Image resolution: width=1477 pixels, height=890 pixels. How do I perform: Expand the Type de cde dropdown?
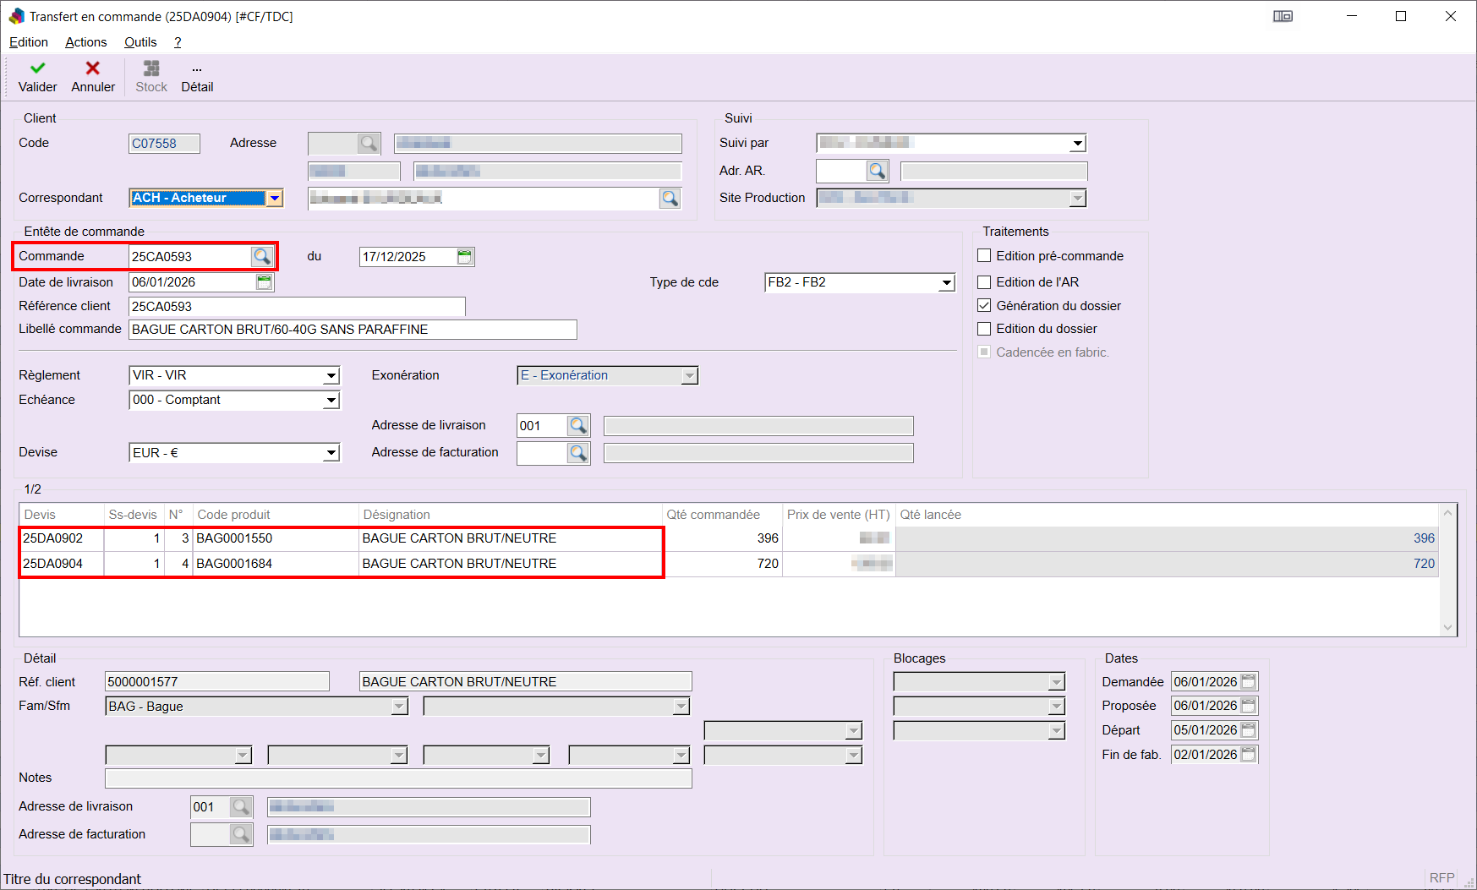pos(946,283)
